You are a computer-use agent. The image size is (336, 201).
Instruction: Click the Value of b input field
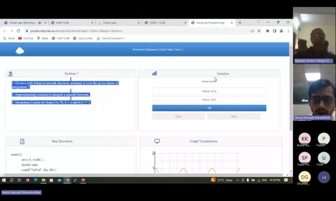[209, 100]
